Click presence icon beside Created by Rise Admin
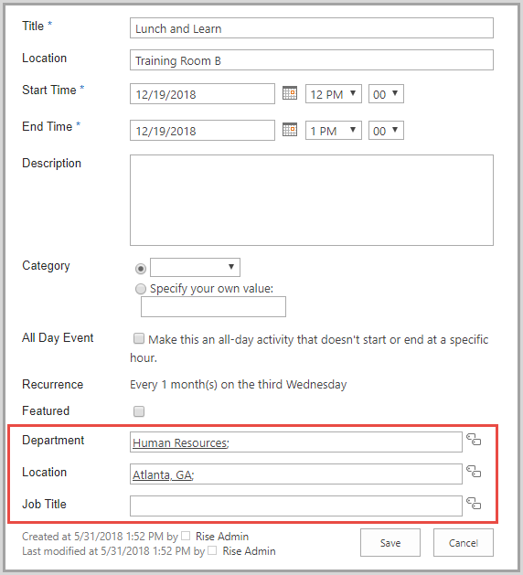The height and width of the screenshot is (575, 523). tap(186, 536)
